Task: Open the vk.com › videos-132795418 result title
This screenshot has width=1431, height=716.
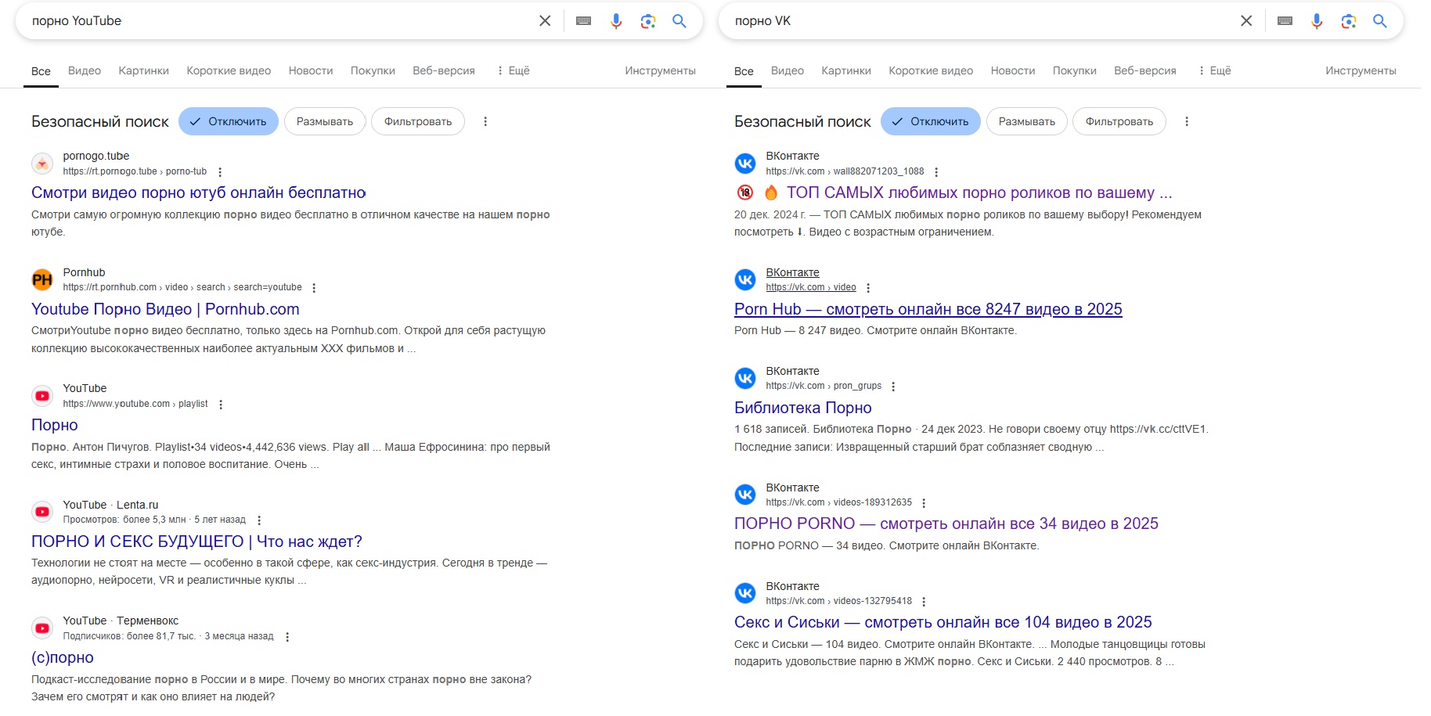Action: (x=943, y=622)
